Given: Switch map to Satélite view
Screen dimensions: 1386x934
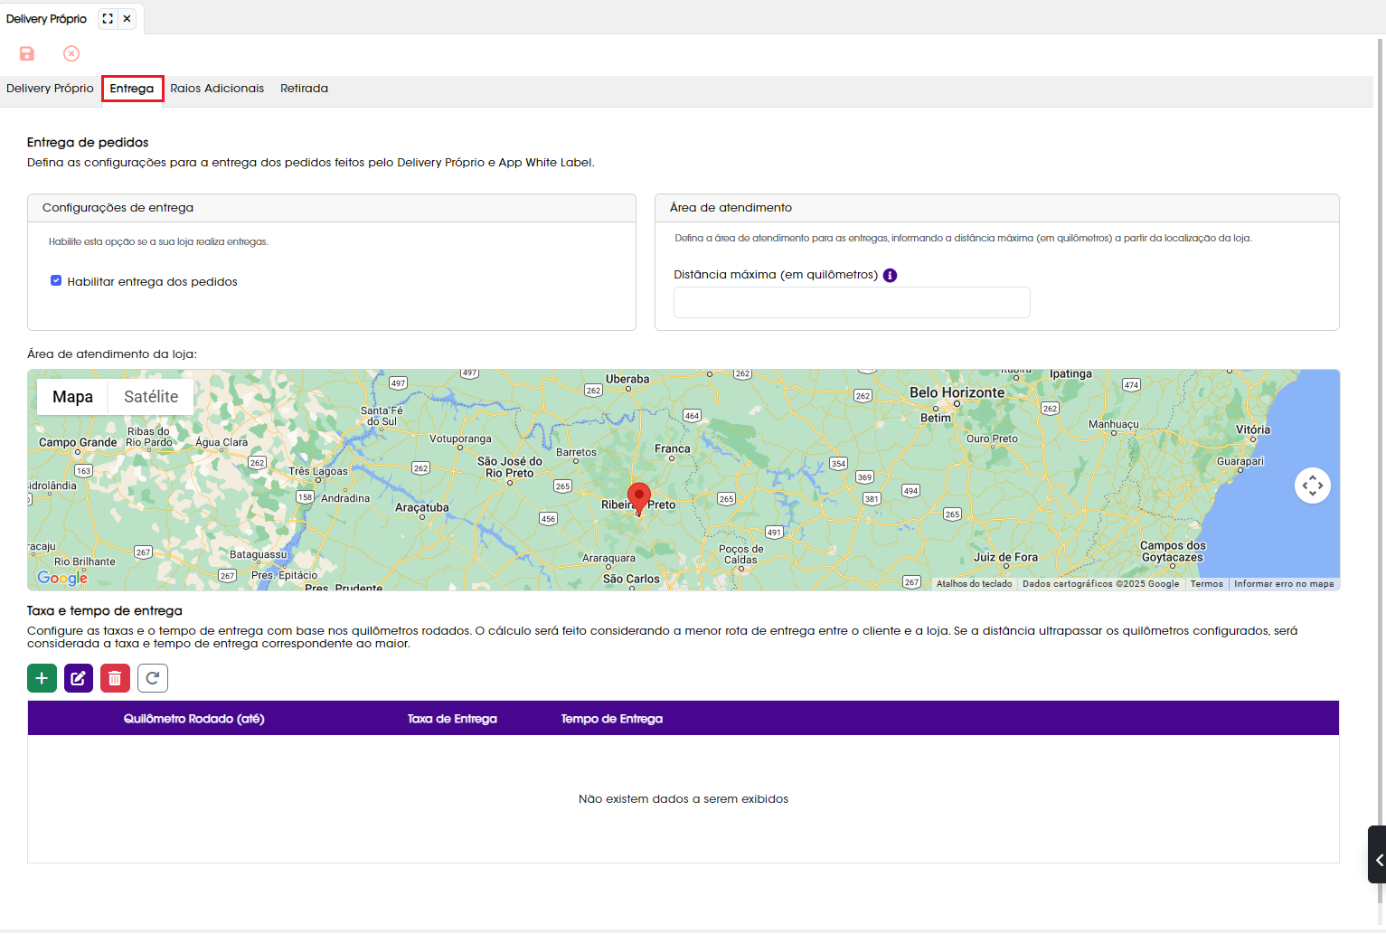Looking at the screenshot, I should (x=151, y=397).
